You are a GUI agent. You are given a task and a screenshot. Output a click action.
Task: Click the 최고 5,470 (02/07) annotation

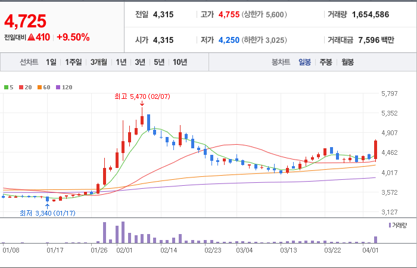[x=142, y=96]
